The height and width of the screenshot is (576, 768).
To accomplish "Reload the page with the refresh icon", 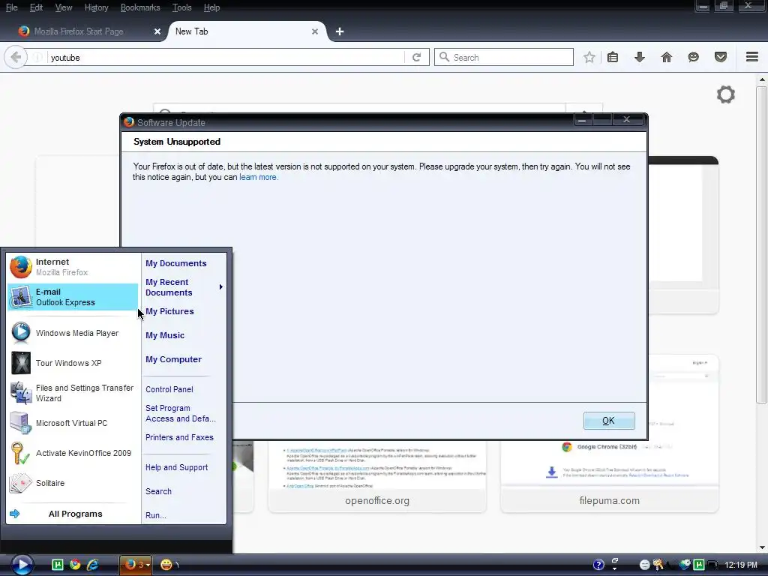I will [x=417, y=57].
